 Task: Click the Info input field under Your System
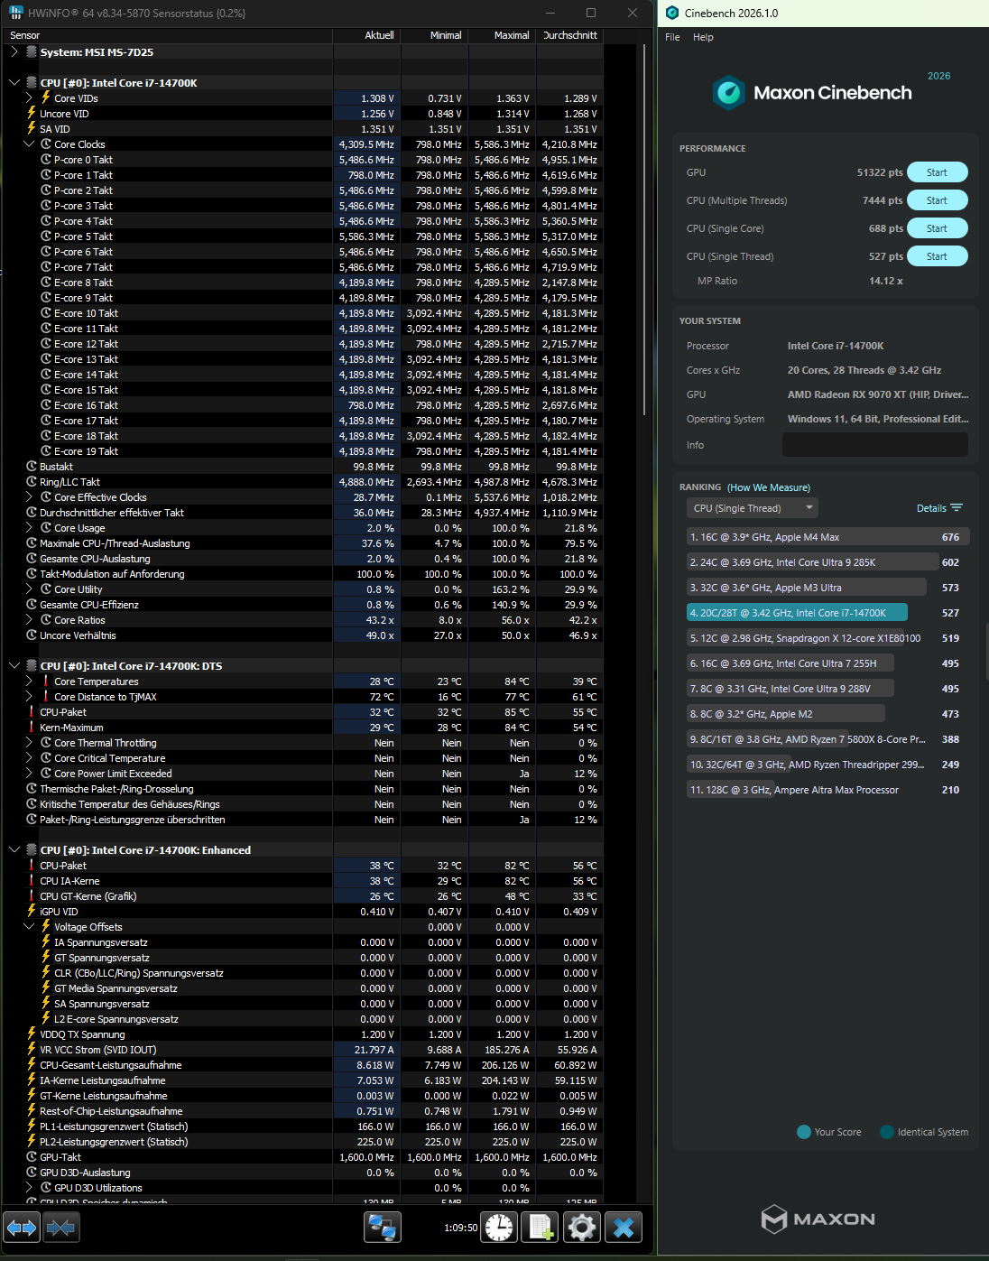[x=873, y=444]
